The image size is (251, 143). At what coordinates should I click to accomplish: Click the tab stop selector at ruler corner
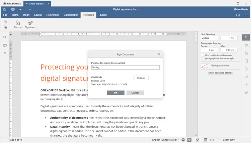coord(11,34)
